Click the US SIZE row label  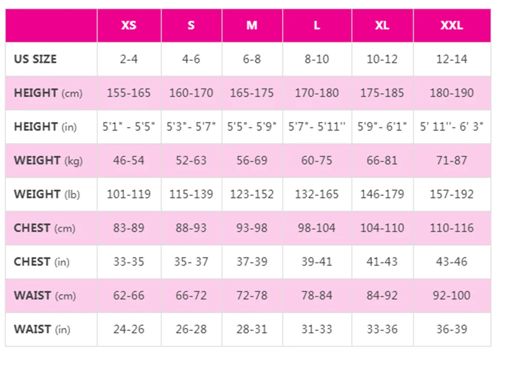pyautogui.click(x=35, y=60)
